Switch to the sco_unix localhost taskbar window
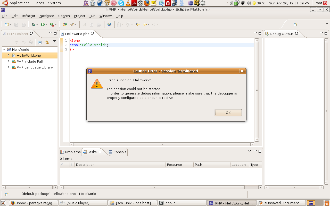330x206 pixels. click(x=132, y=203)
